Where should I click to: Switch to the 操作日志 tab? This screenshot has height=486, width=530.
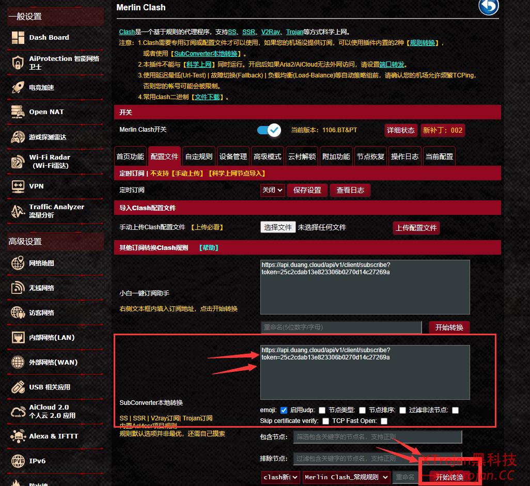click(405, 156)
